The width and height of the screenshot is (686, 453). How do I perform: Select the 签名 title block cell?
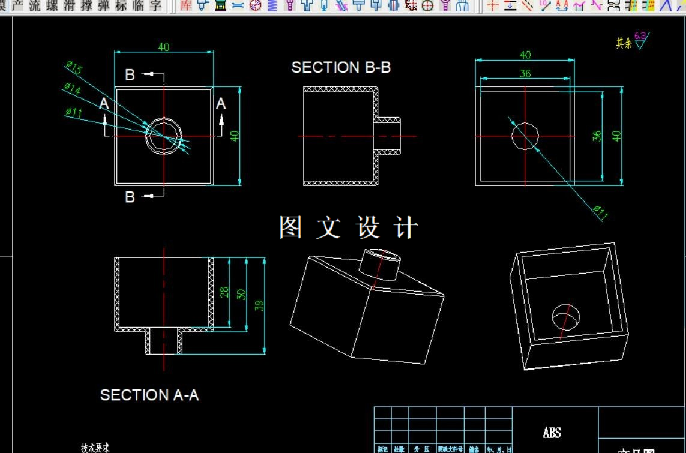474,449
